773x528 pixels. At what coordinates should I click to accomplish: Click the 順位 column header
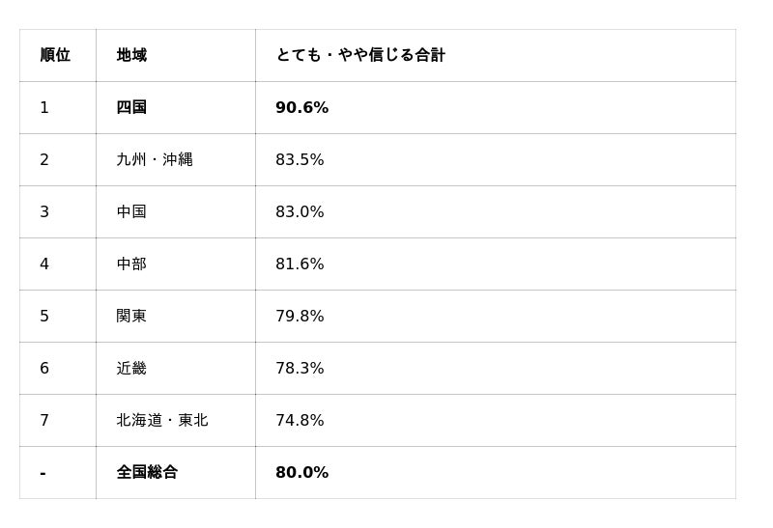point(55,55)
